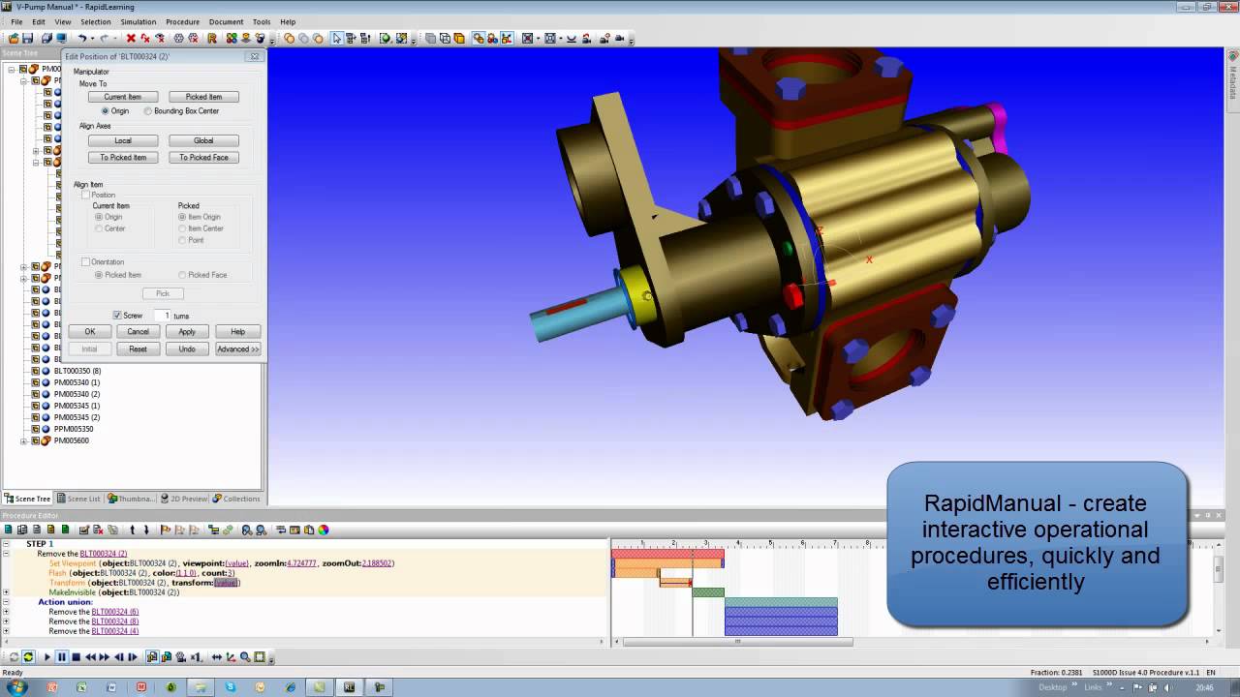Click the orange flag icon in Procedure Editor toolbar
This screenshot has height=697, width=1240.
[165, 530]
